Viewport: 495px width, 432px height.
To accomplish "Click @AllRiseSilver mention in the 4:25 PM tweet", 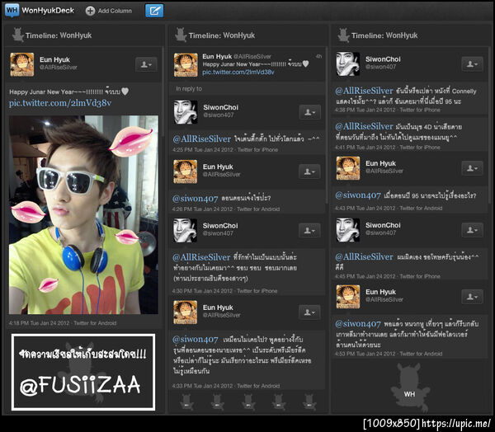I will click(x=201, y=139).
